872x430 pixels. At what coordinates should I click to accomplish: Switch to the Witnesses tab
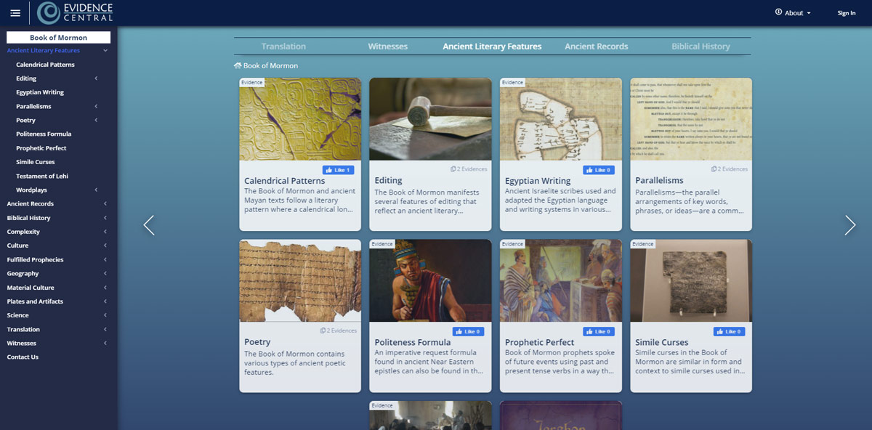coord(387,46)
